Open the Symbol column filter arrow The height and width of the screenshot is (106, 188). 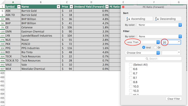coord(19,7)
